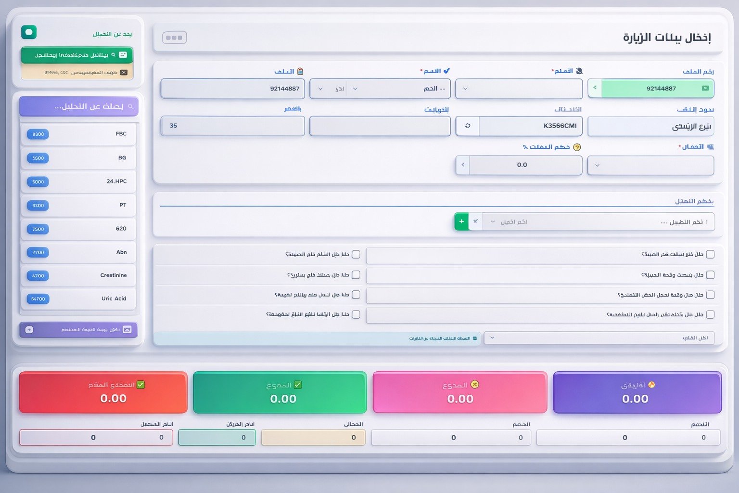Screen dimensions: 739x493
Task: Select the FBC test from the list
Action: (78, 134)
